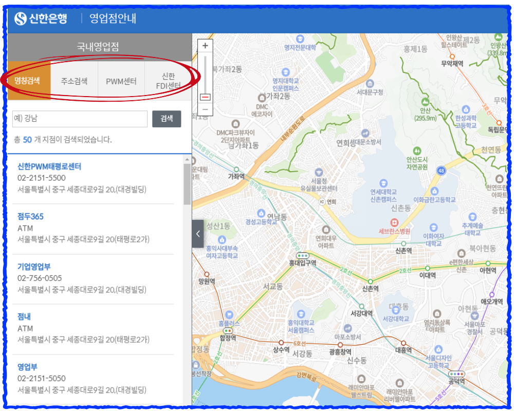Click the 연희IC interchange icon
Screen dimensions: 514x411
322,201
